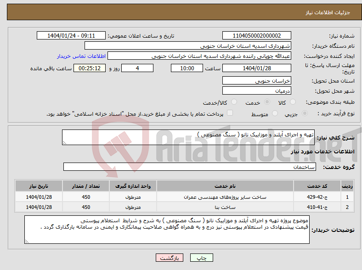Click the ردیف column header
The width and height of the screenshot is (362, 270).
[347, 186]
